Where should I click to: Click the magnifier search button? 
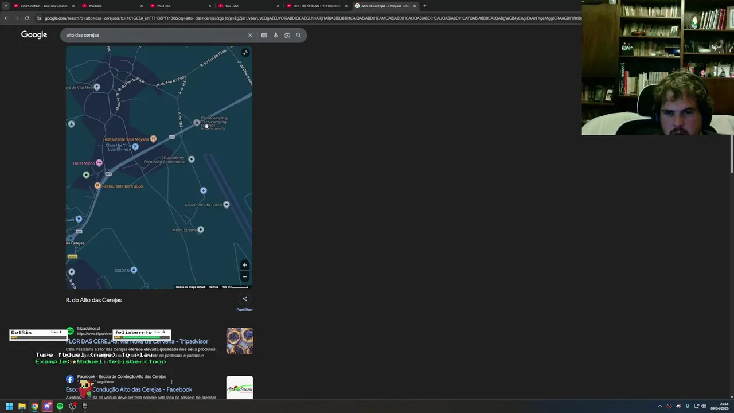click(x=298, y=35)
